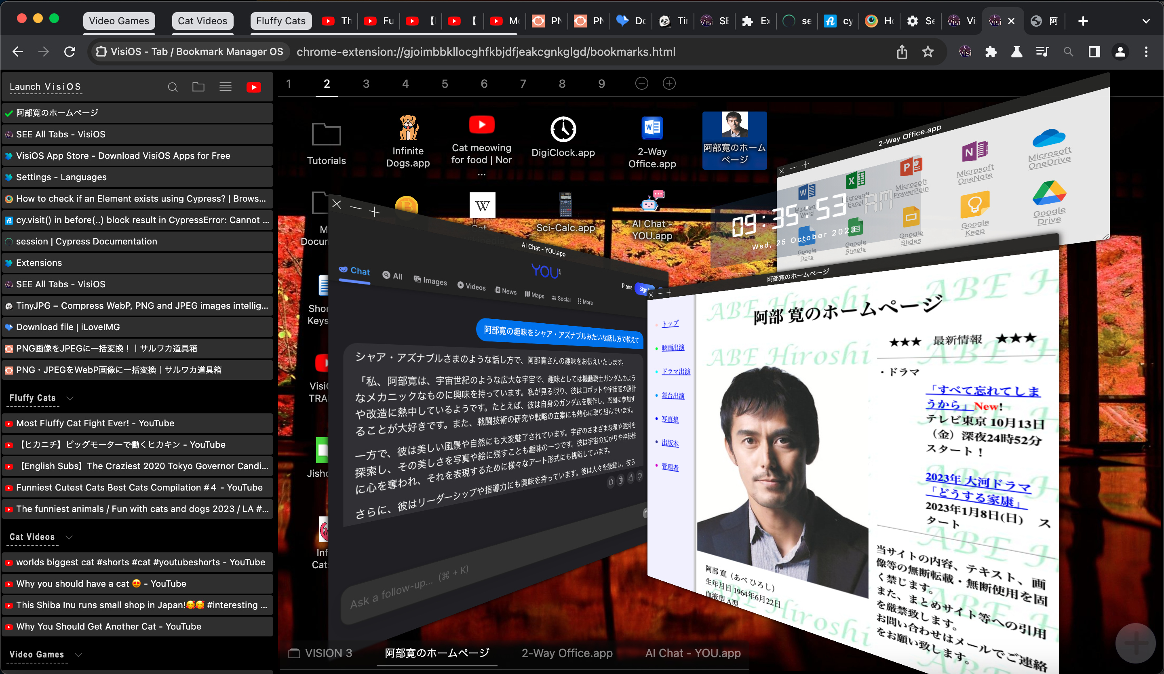The height and width of the screenshot is (674, 1164).
Task: Click VISION 3 in bottom taskbar
Action: (x=321, y=653)
